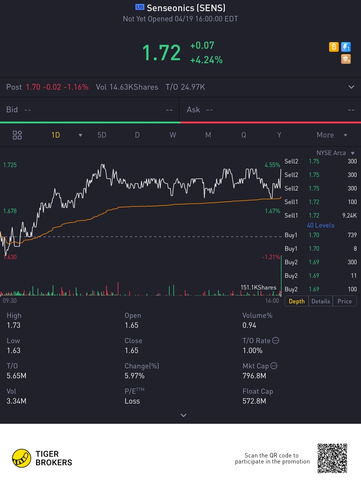This screenshot has width=361, height=493.
Task: Switch to the W weekly chart
Action: tap(173, 135)
